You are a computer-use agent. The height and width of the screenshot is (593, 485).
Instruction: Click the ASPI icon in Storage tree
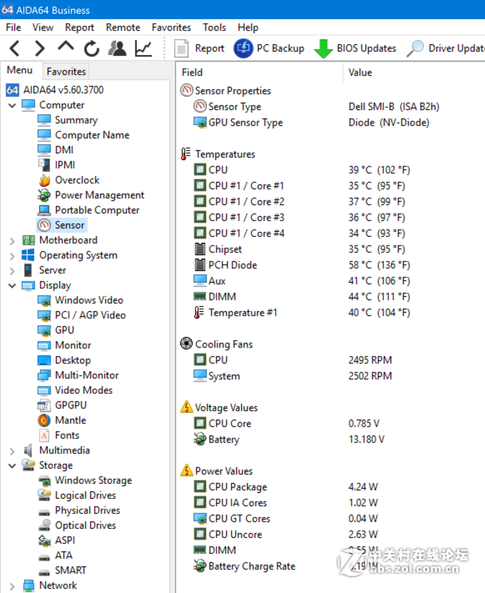(x=44, y=540)
